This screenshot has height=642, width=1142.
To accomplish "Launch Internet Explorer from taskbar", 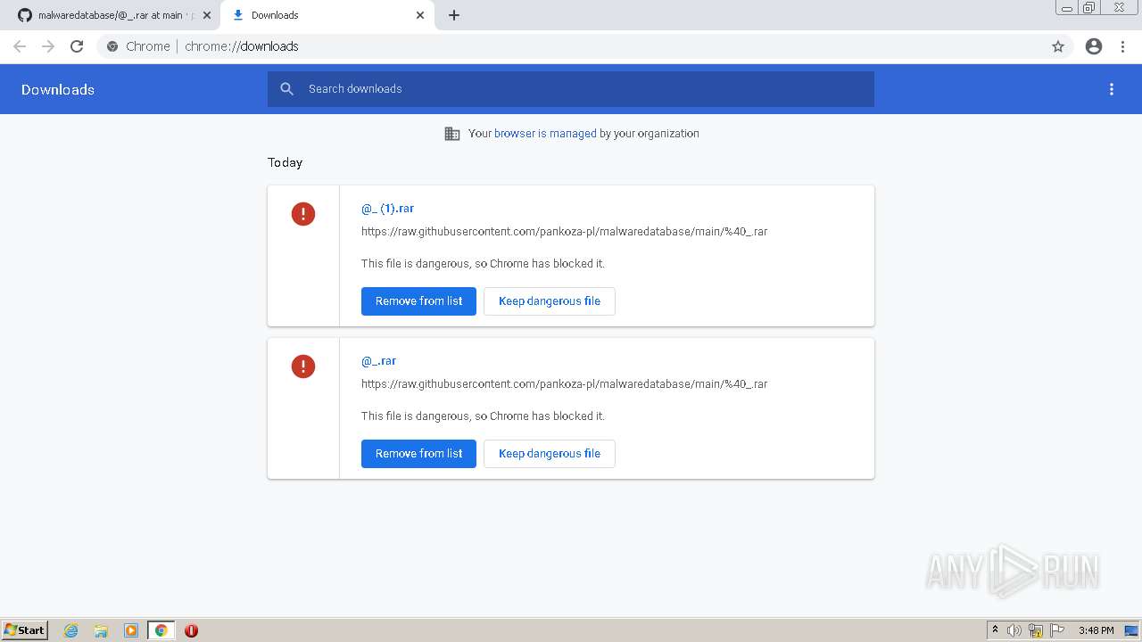I will click(71, 630).
